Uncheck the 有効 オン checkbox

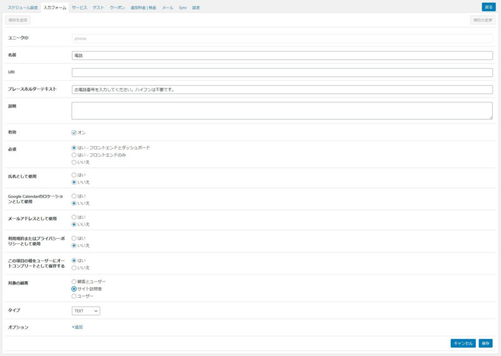[75, 133]
